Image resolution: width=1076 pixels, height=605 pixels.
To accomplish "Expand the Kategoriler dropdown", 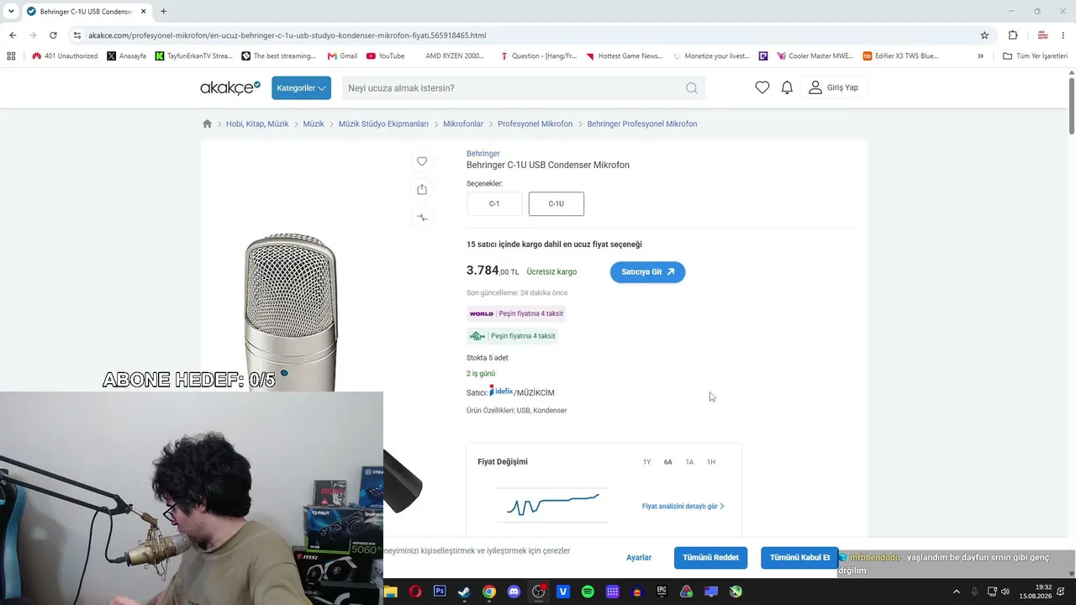I will [x=301, y=88].
